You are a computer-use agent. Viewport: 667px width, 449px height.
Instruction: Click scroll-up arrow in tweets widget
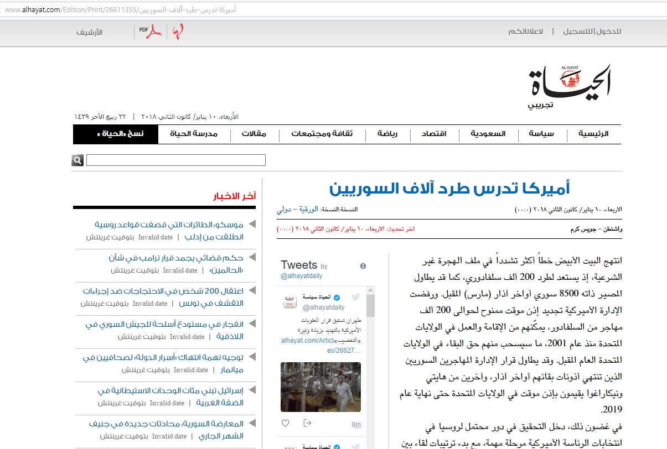[371, 290]
